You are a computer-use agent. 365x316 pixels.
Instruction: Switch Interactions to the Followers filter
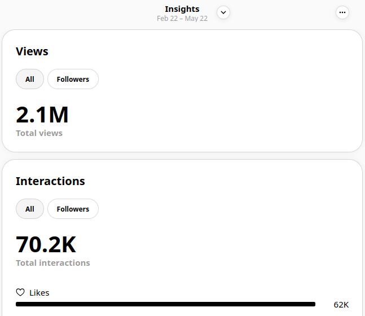[73, 209]
